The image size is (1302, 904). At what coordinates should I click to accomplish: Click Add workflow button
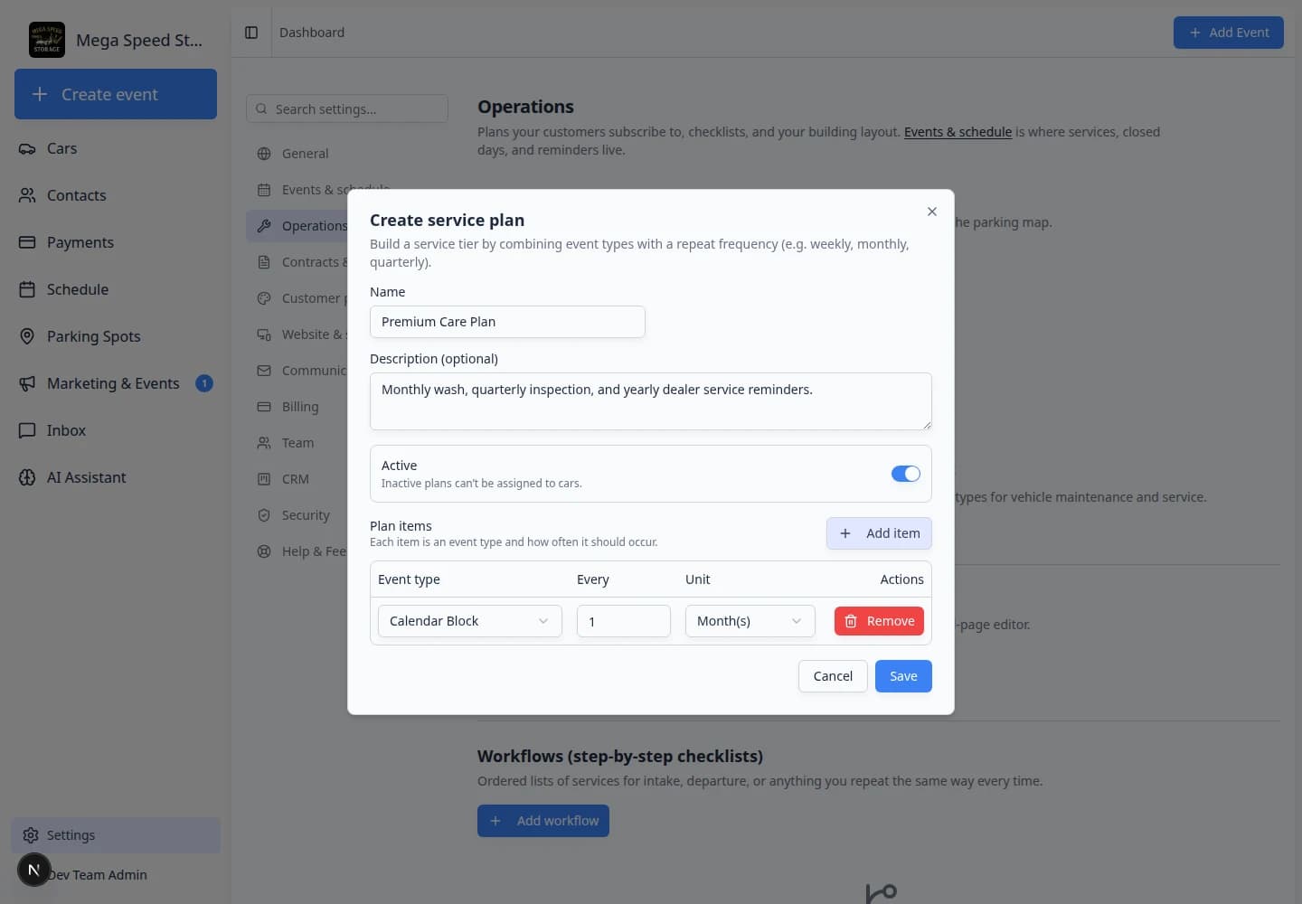[543, 821]
